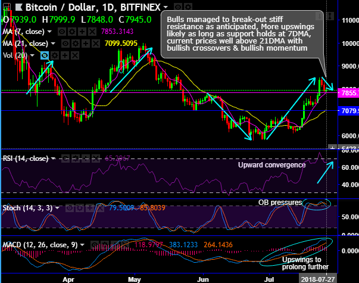Click the MACD (12, 26, close, 9) label
This screenshot has width=359, height=283.
pyautogui.click(x=40, y=245)
